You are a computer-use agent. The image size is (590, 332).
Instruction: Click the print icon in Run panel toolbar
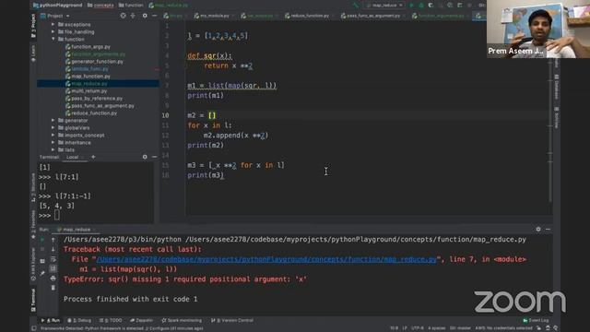(53, 279)
